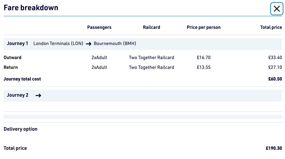285x159 pixels.
Task: Select the Outward row label
Action: (x=13, y=57)
